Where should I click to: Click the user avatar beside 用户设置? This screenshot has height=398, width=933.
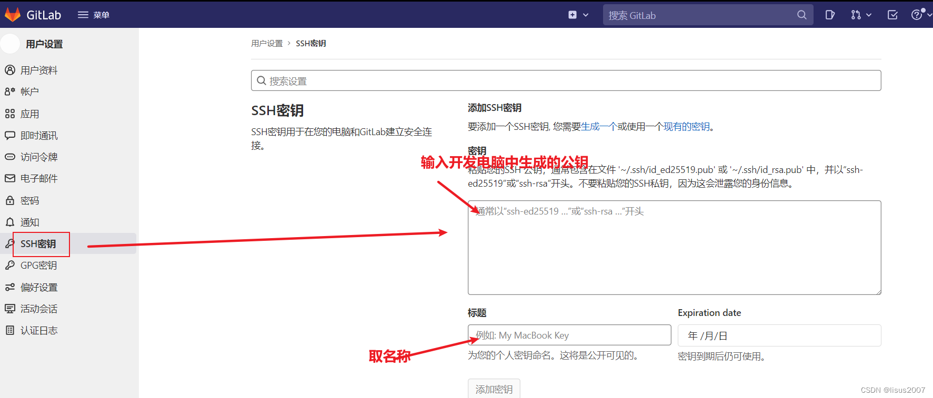click(11, 44)
